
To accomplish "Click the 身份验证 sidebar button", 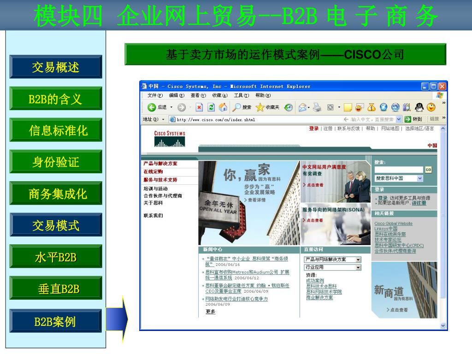I will (x=56, y=162).
